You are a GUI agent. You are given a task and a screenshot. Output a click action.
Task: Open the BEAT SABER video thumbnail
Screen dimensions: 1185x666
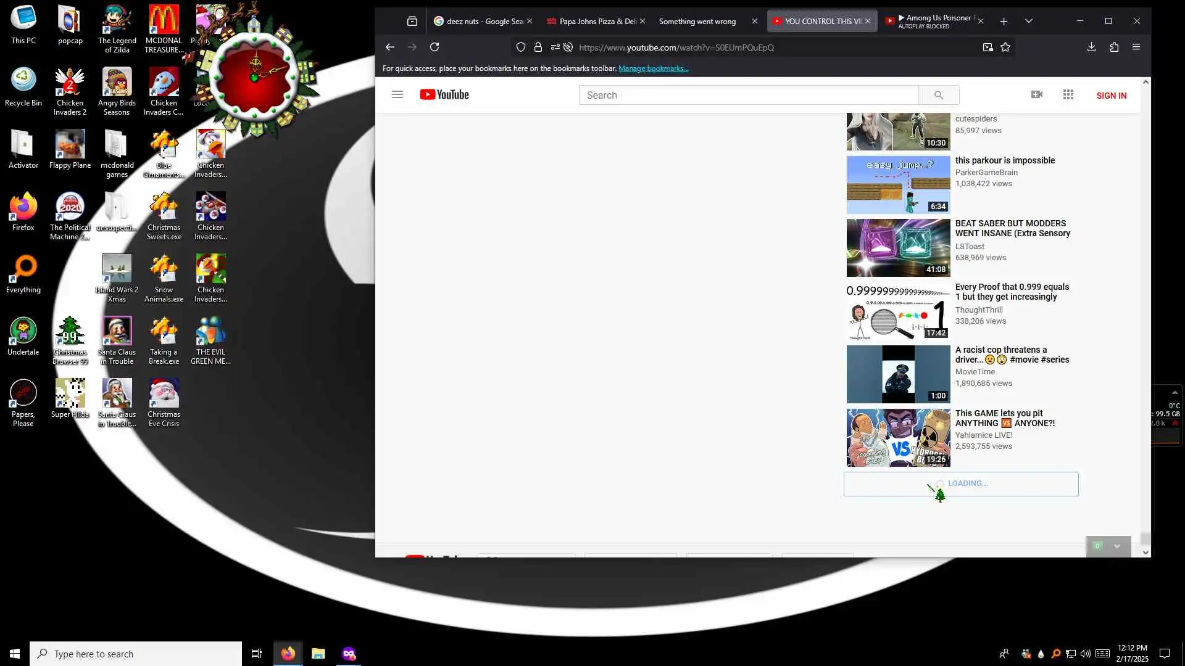click(x=898, y=248)
